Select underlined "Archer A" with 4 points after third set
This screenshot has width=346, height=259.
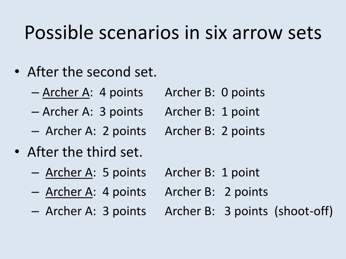click(69, 192)
